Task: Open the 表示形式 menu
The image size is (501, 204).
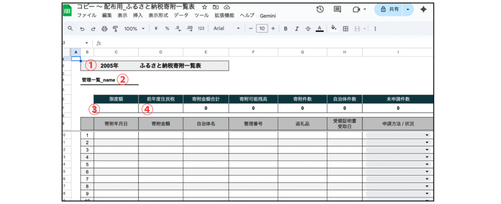Action: [159, 16]
